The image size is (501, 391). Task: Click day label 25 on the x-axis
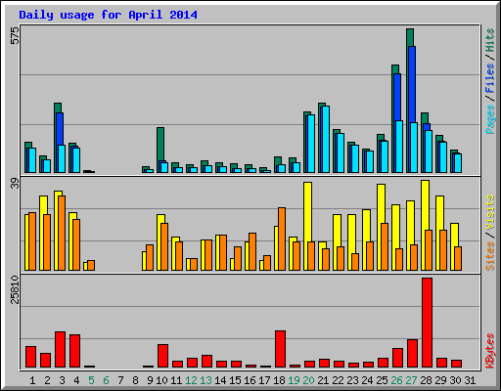[382, 380]
